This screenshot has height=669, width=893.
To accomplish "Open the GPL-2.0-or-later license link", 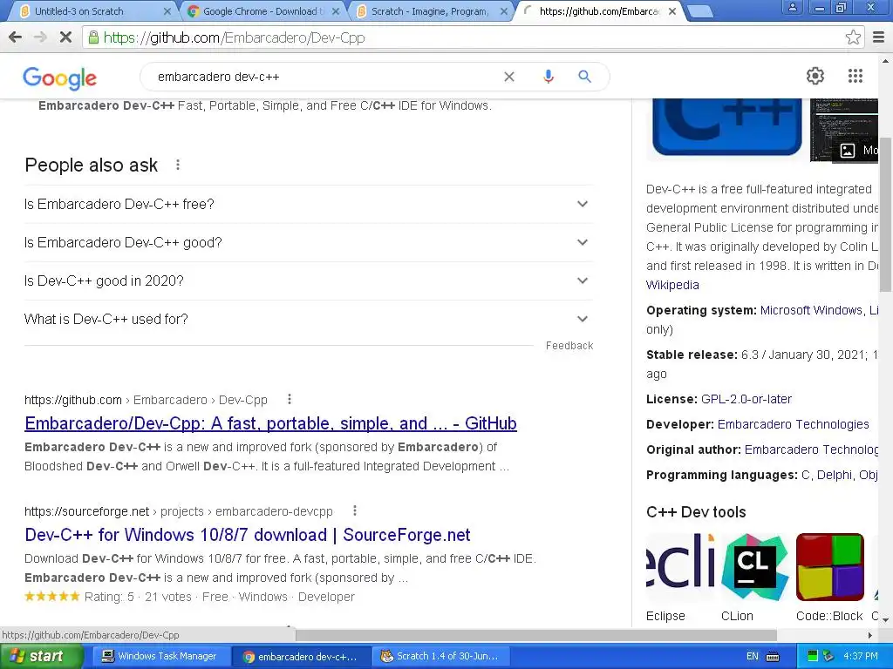I will coord(746,399).
